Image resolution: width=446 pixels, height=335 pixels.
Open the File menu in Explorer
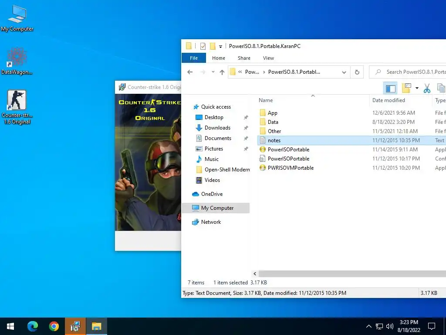click(x=194, y=58)
